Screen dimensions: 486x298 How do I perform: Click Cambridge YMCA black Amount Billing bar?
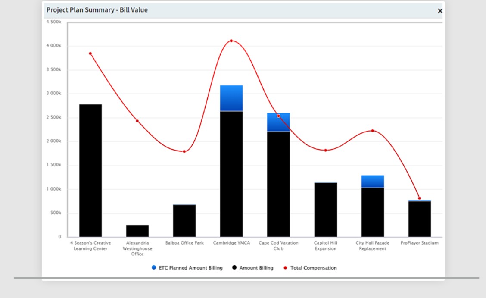click(x=231, y=174)
